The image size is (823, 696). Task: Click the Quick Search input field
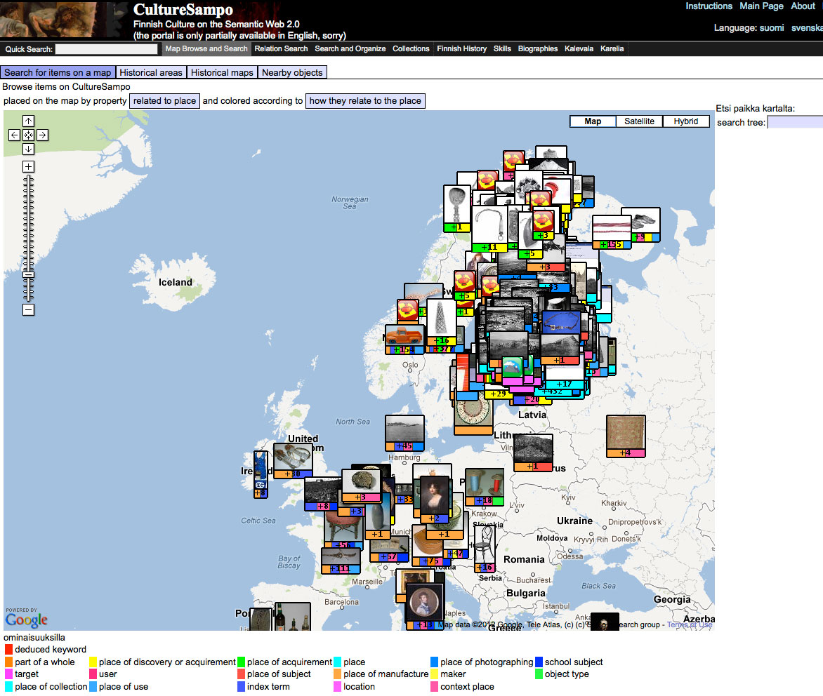pyautogui.click(x=107, y=49)
